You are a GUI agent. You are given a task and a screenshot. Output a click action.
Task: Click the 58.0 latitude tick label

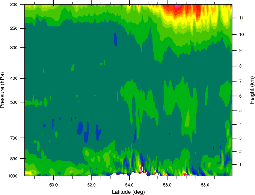click(x=205, y=185)
